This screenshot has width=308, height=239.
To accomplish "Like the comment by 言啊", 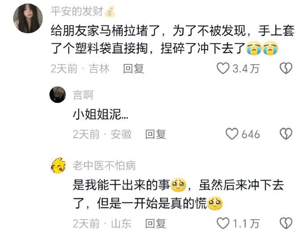I will pos(232,134).
